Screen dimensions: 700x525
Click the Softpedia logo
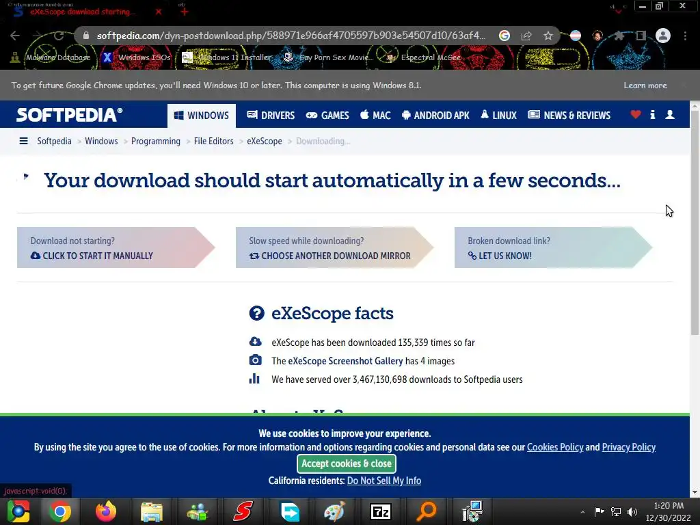pyautogui.click(x=69, y=115)
